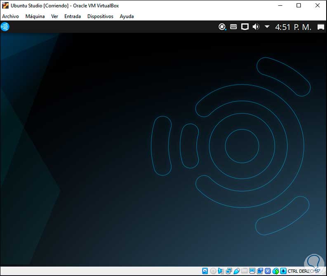
Task: Open the Máquina menu
Action: (x=35, y=16)
